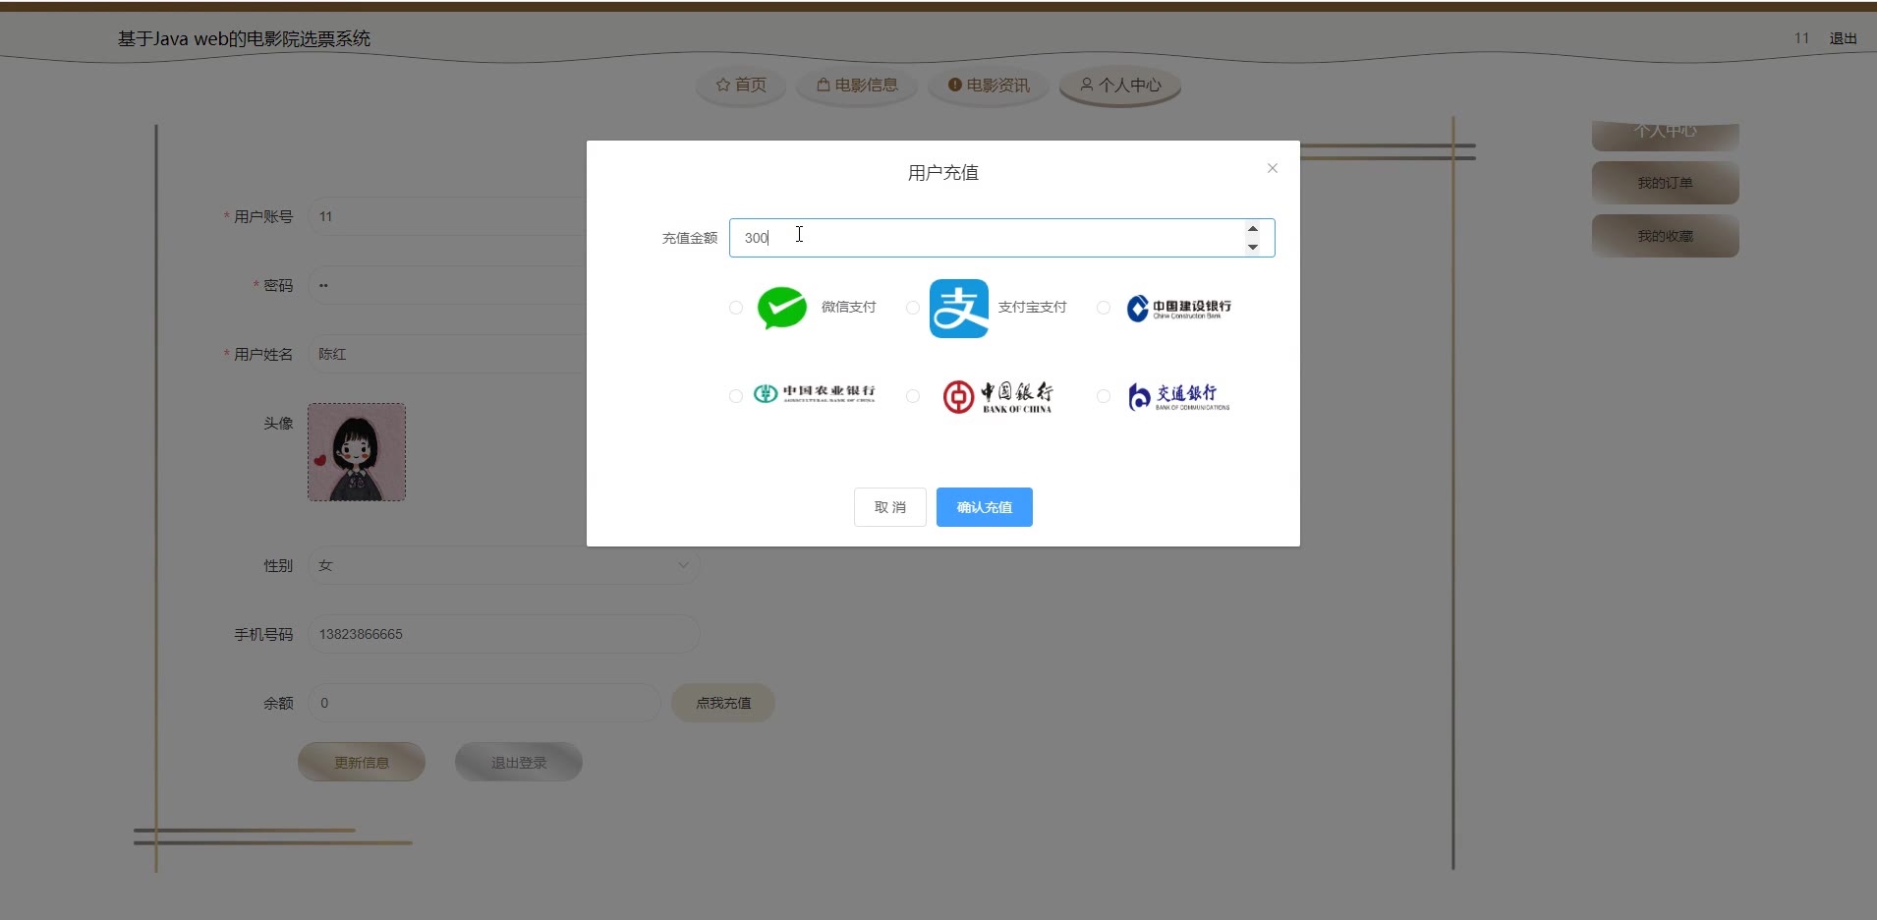Image resolution: width=1877 pixels, height=920 pixels.
Task: Confirm recharge with 确认充值 button
Action: click(x=985, y=507)
